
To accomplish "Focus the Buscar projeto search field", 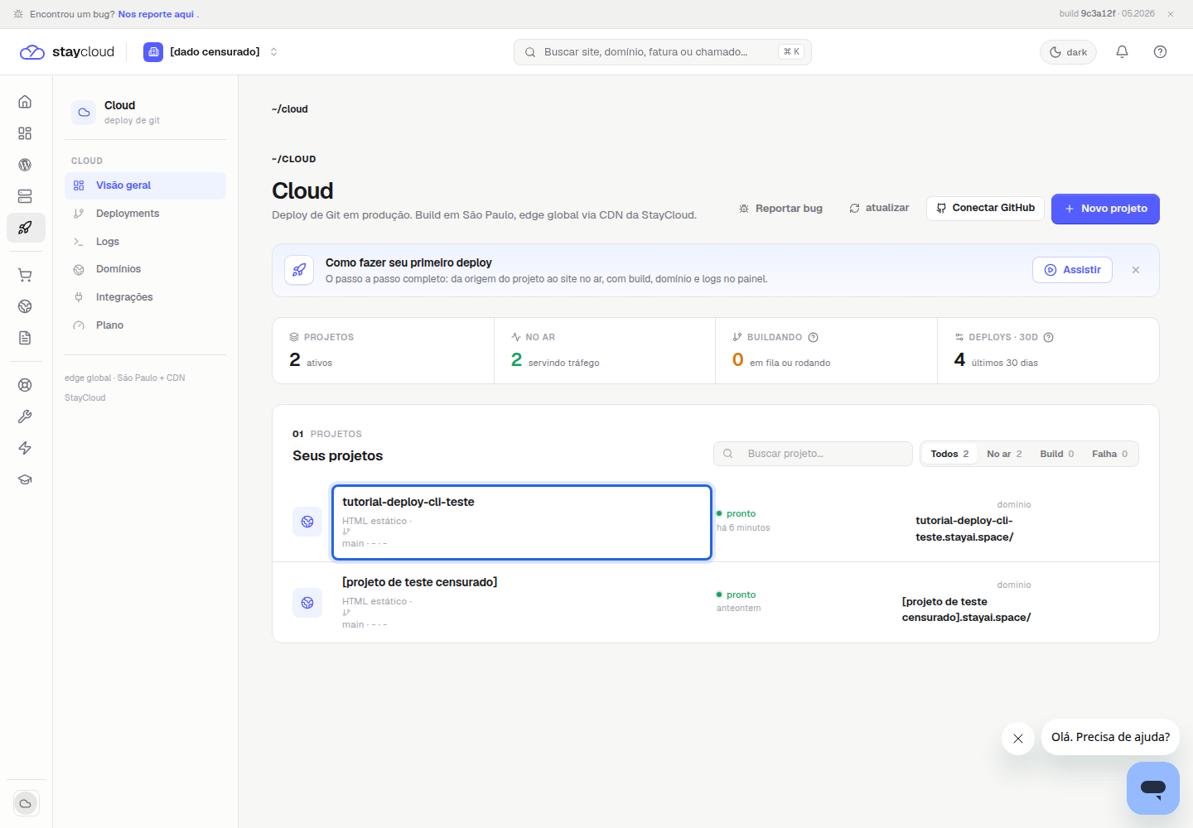I will [813, 454].
